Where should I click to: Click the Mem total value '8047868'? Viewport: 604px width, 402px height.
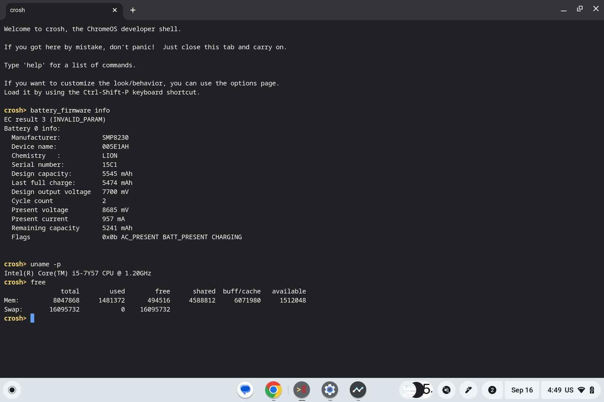point(66,300)
